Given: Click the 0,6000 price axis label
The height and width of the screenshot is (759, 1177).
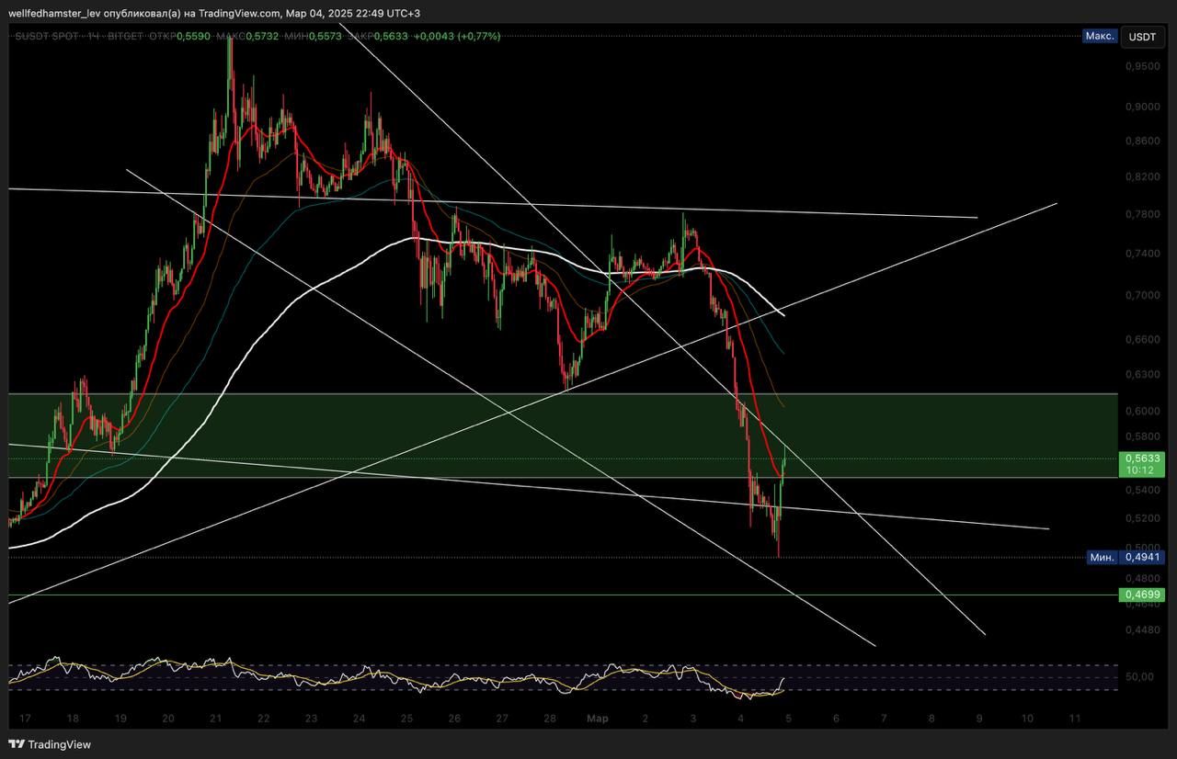Looking at the screenshot, I should tap(1143, 411).
